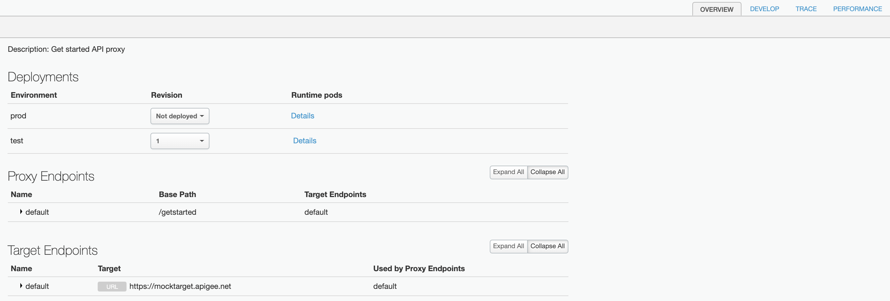Go to the PERFORMANCE tab

tap(857, 9)
